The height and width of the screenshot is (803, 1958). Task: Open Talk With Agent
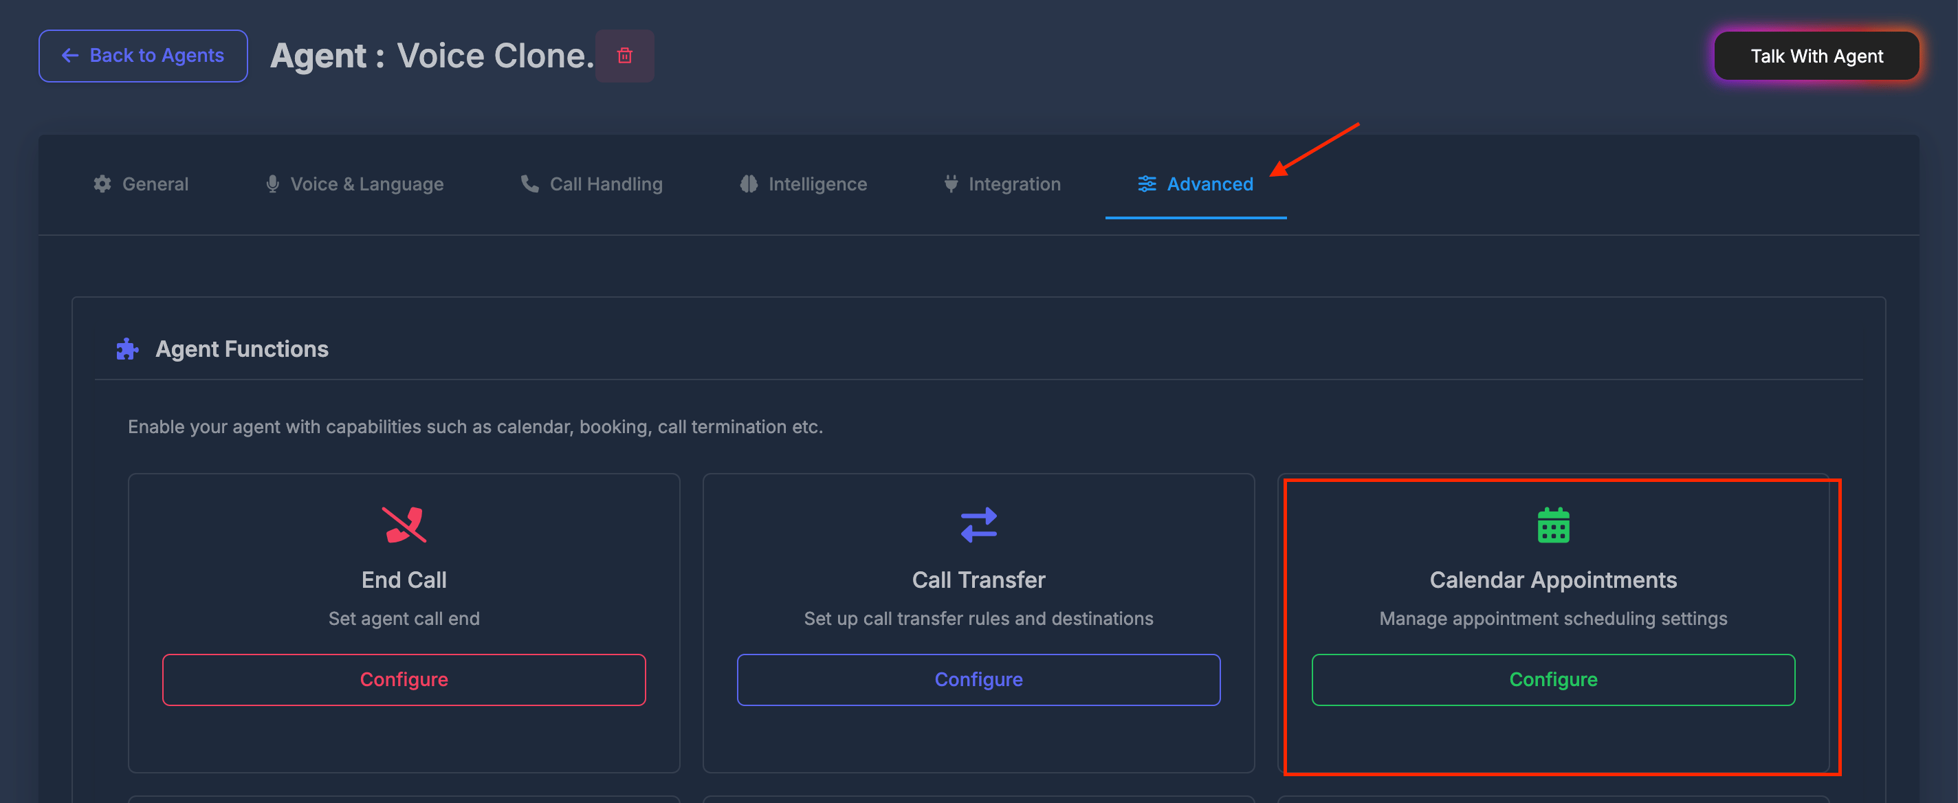1816,56
